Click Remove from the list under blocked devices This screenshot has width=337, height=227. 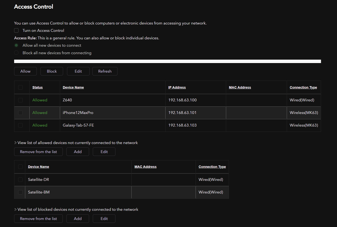38,219
